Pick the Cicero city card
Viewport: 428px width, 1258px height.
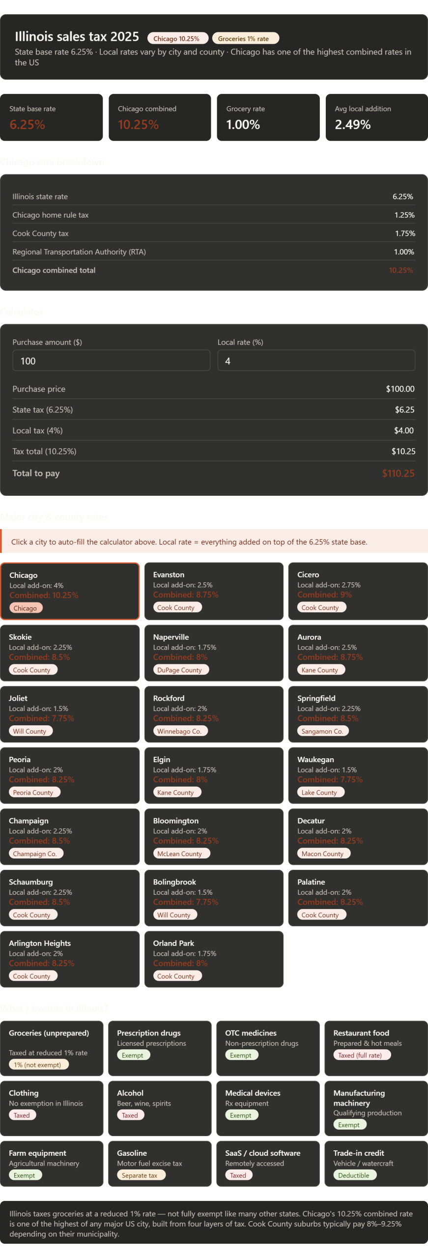click(357, 591)
